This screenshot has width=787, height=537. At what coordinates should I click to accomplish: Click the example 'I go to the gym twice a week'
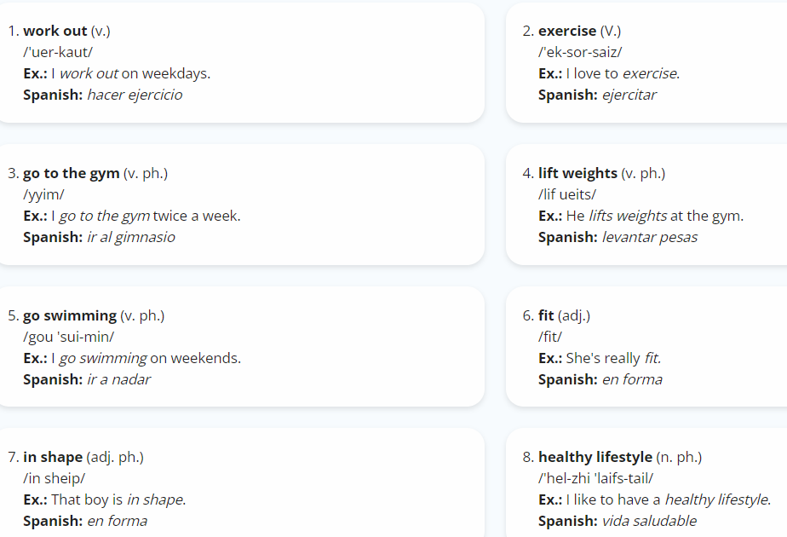tap(146, 216)
